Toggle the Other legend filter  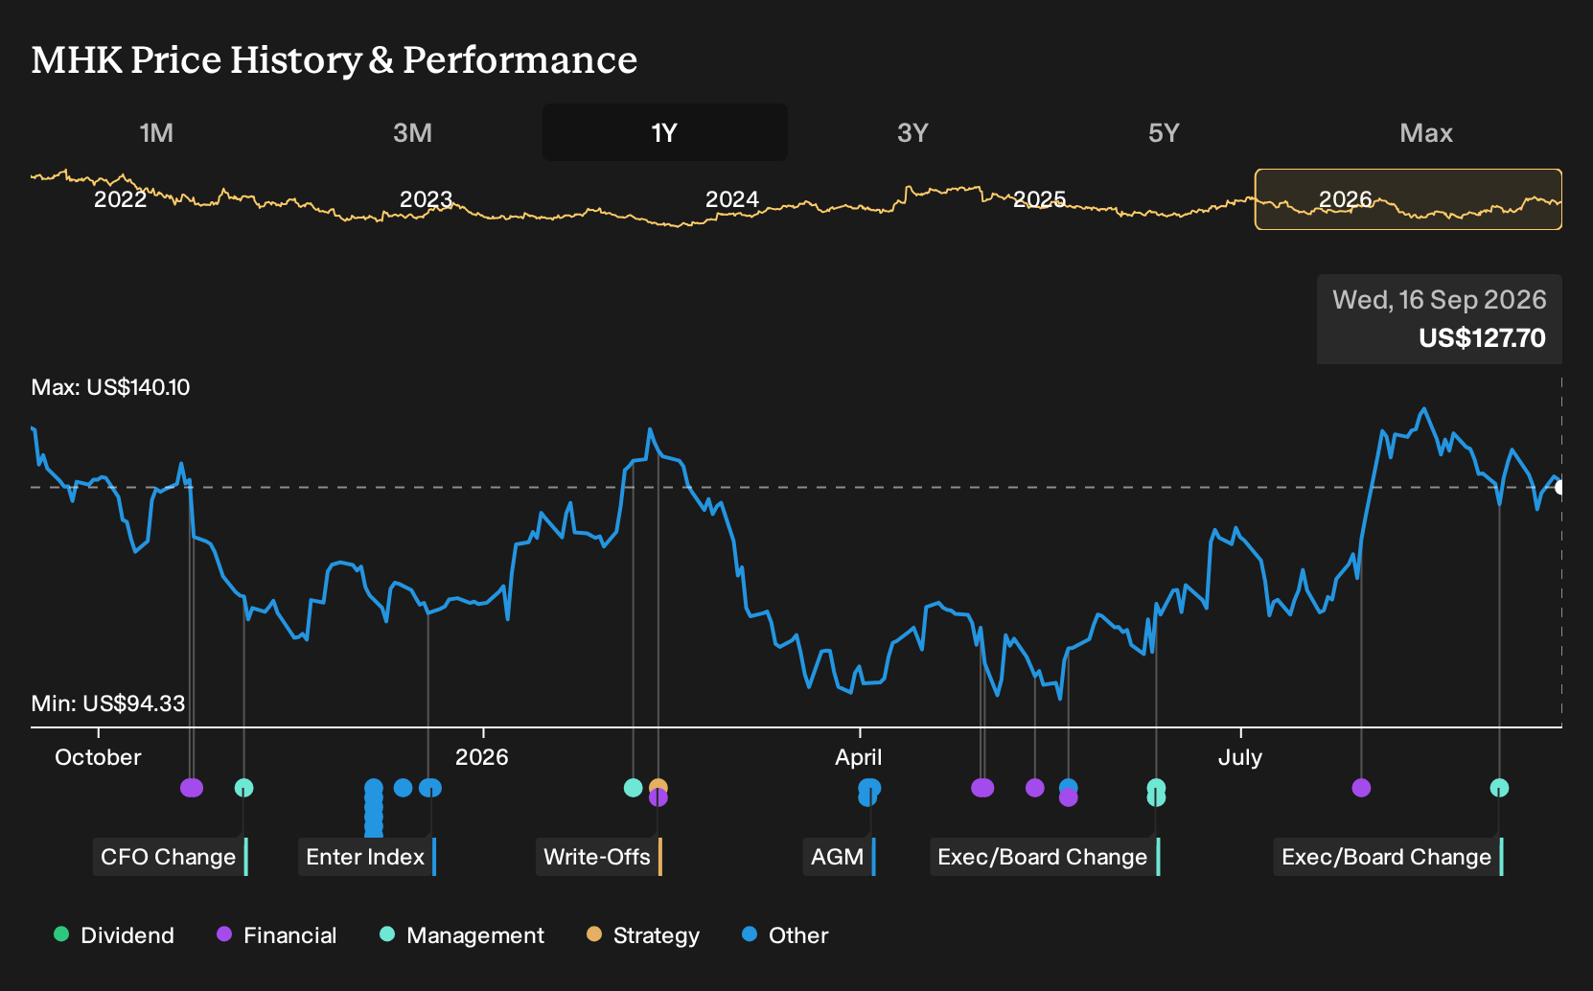tap(785, 935)
